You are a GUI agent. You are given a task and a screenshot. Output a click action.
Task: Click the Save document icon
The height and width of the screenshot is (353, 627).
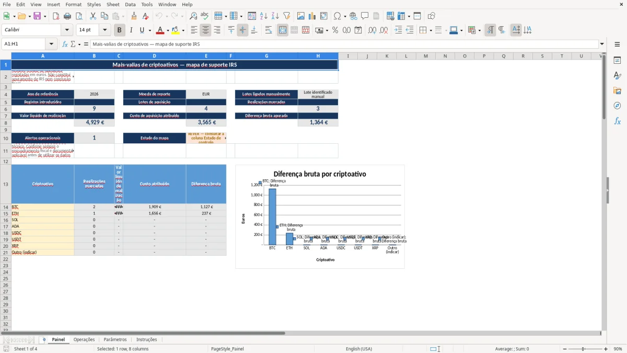click(x=37, y=16)
